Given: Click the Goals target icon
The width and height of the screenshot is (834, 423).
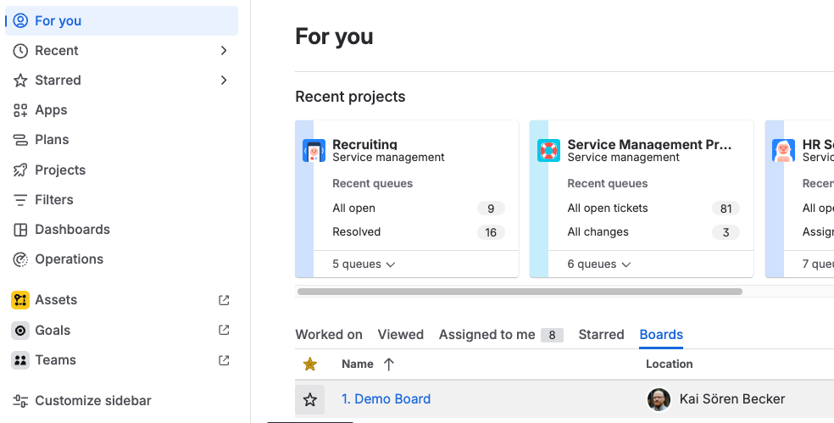Looking at the screenshot, I should point(20,331).
